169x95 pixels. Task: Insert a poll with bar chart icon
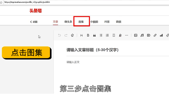point(161,35)
